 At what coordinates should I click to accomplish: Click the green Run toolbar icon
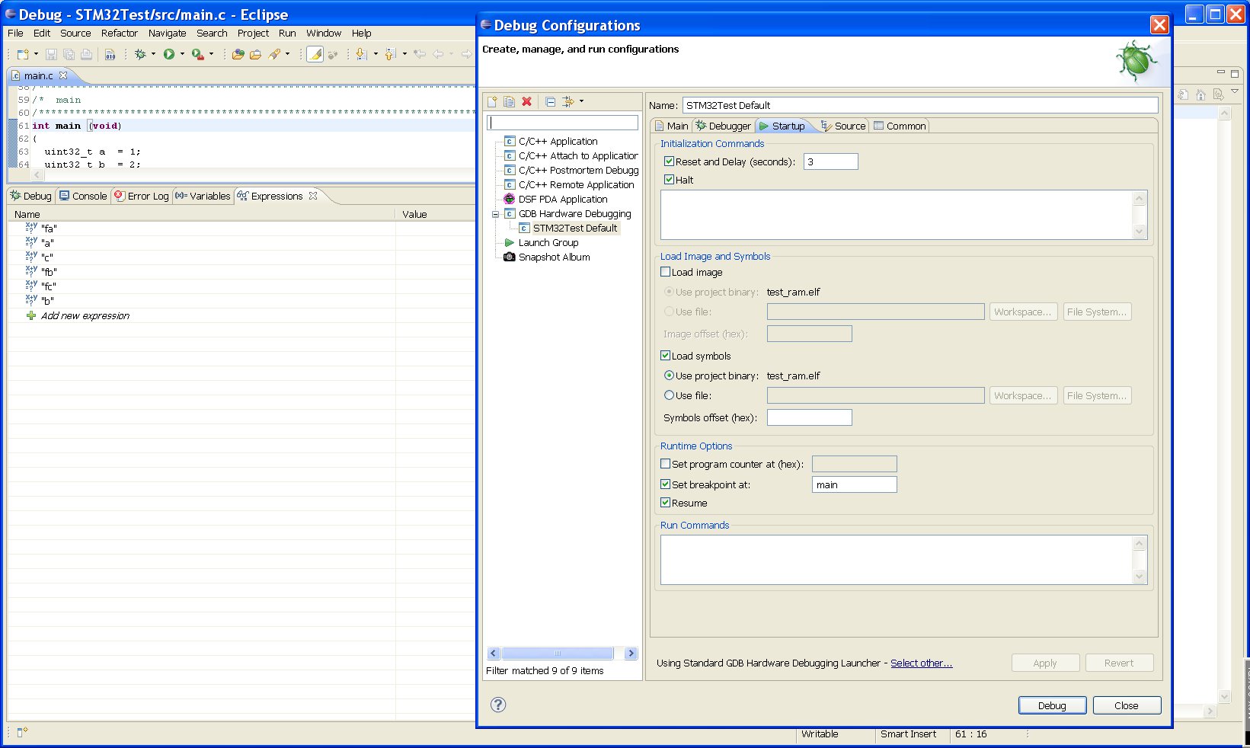click(x=169, y=54)
